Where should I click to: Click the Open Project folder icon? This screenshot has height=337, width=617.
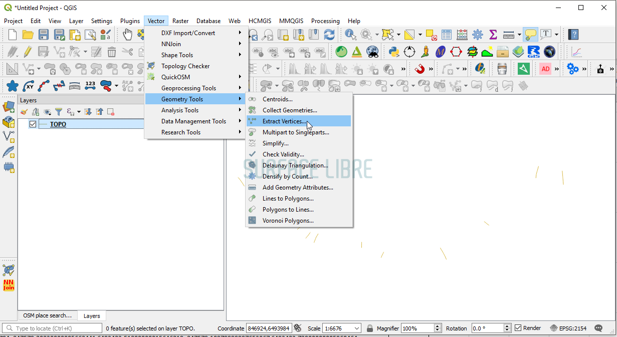(28, 35)
